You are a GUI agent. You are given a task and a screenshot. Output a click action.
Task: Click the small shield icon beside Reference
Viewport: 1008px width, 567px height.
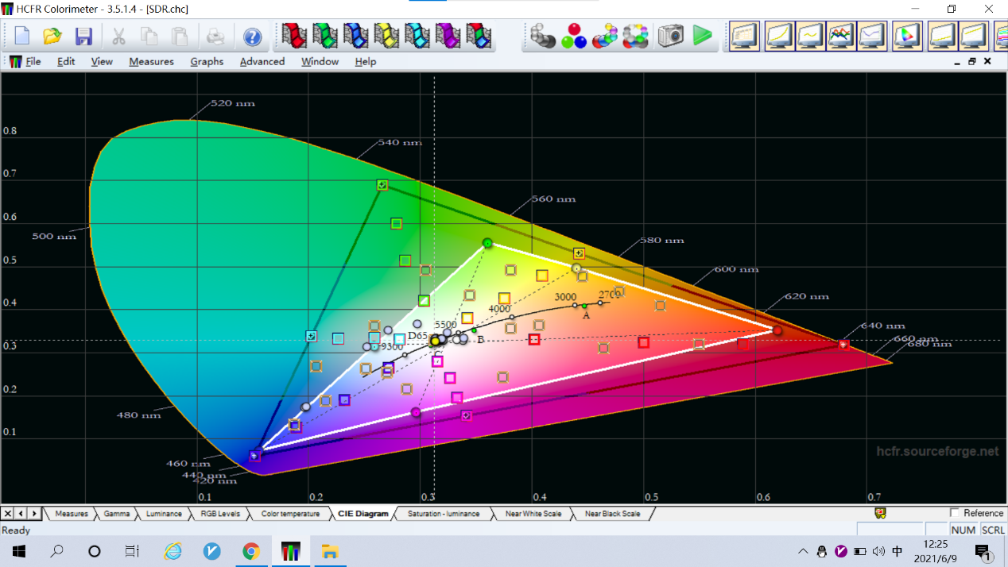click(880, 513)
